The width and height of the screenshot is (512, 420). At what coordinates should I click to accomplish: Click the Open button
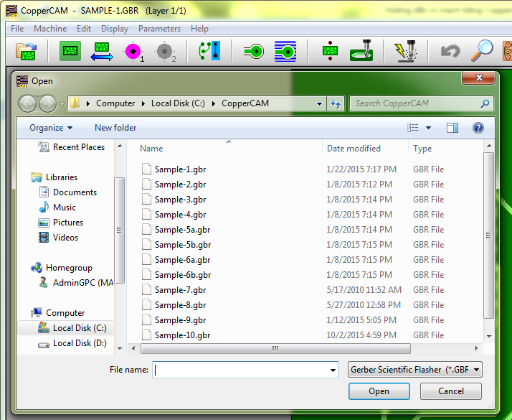[x=379, y=391]
